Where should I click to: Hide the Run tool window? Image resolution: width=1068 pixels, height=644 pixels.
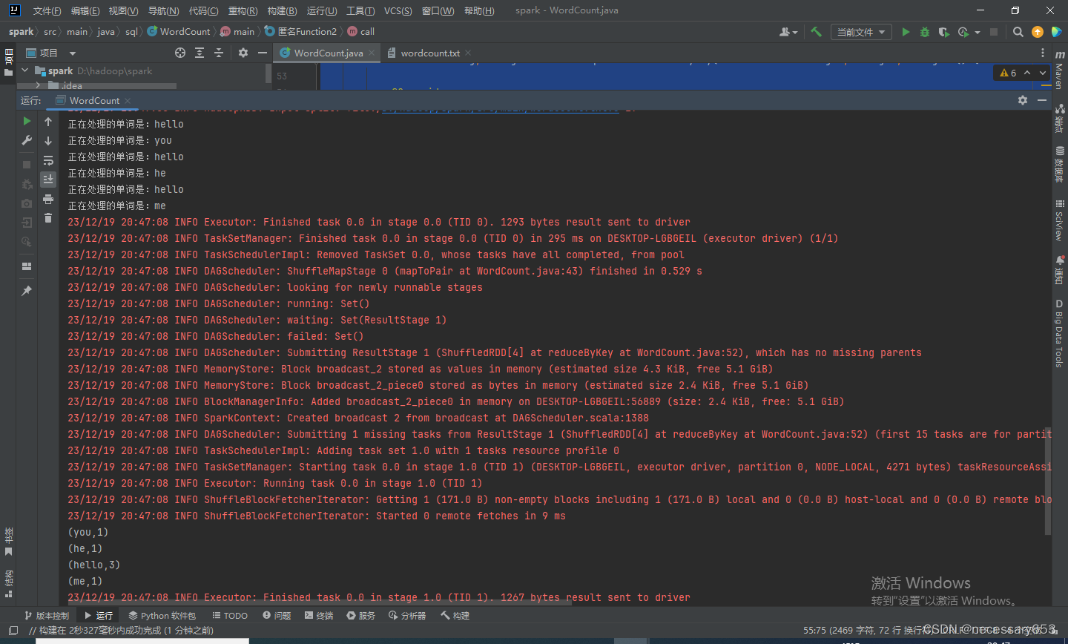[x=1042, y=100]
